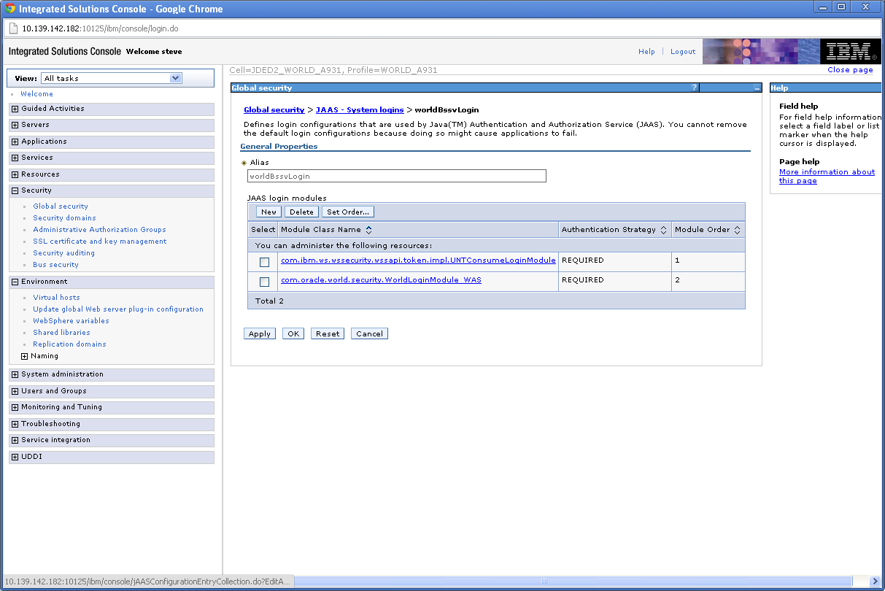Click the IBM logo
The image size is (885, 591).
[x=850, y=52]
